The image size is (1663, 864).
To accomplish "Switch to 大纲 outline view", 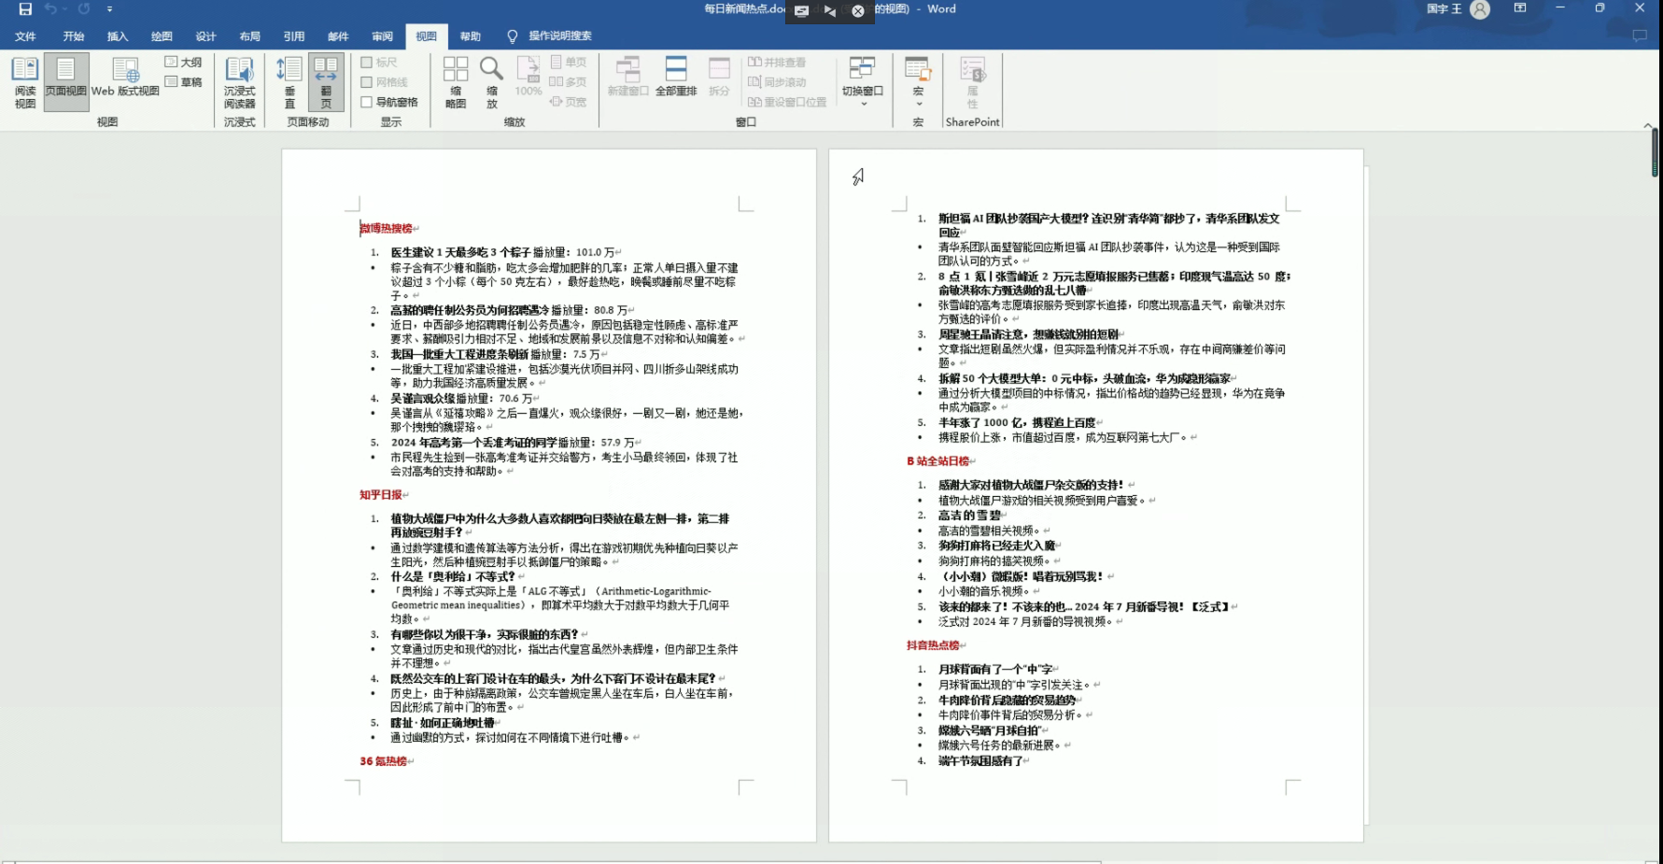I will coord(184,63).
